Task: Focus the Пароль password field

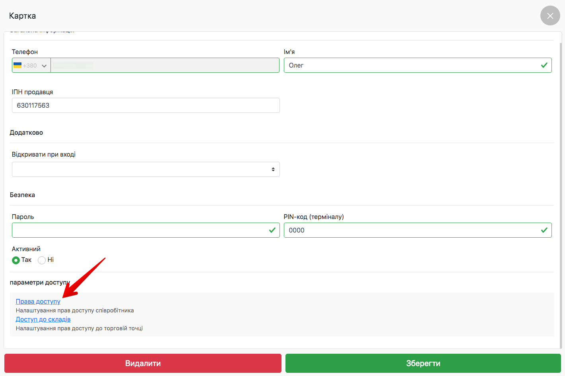Action: 139,230
